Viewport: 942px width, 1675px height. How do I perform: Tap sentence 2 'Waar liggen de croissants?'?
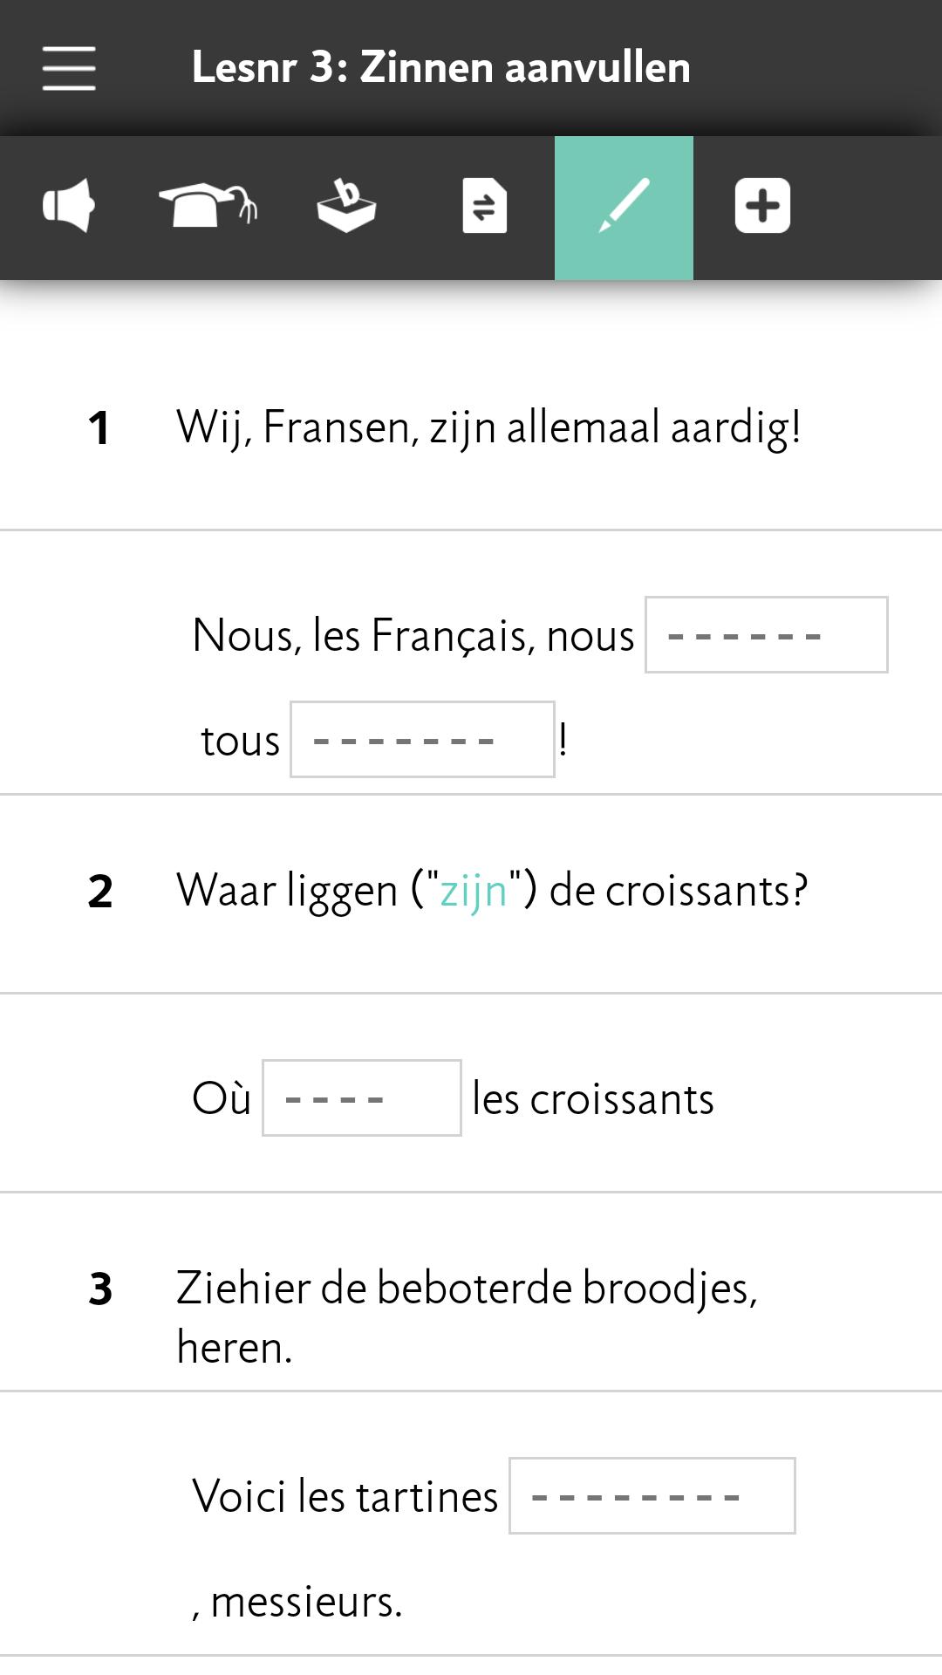[492, 891]
